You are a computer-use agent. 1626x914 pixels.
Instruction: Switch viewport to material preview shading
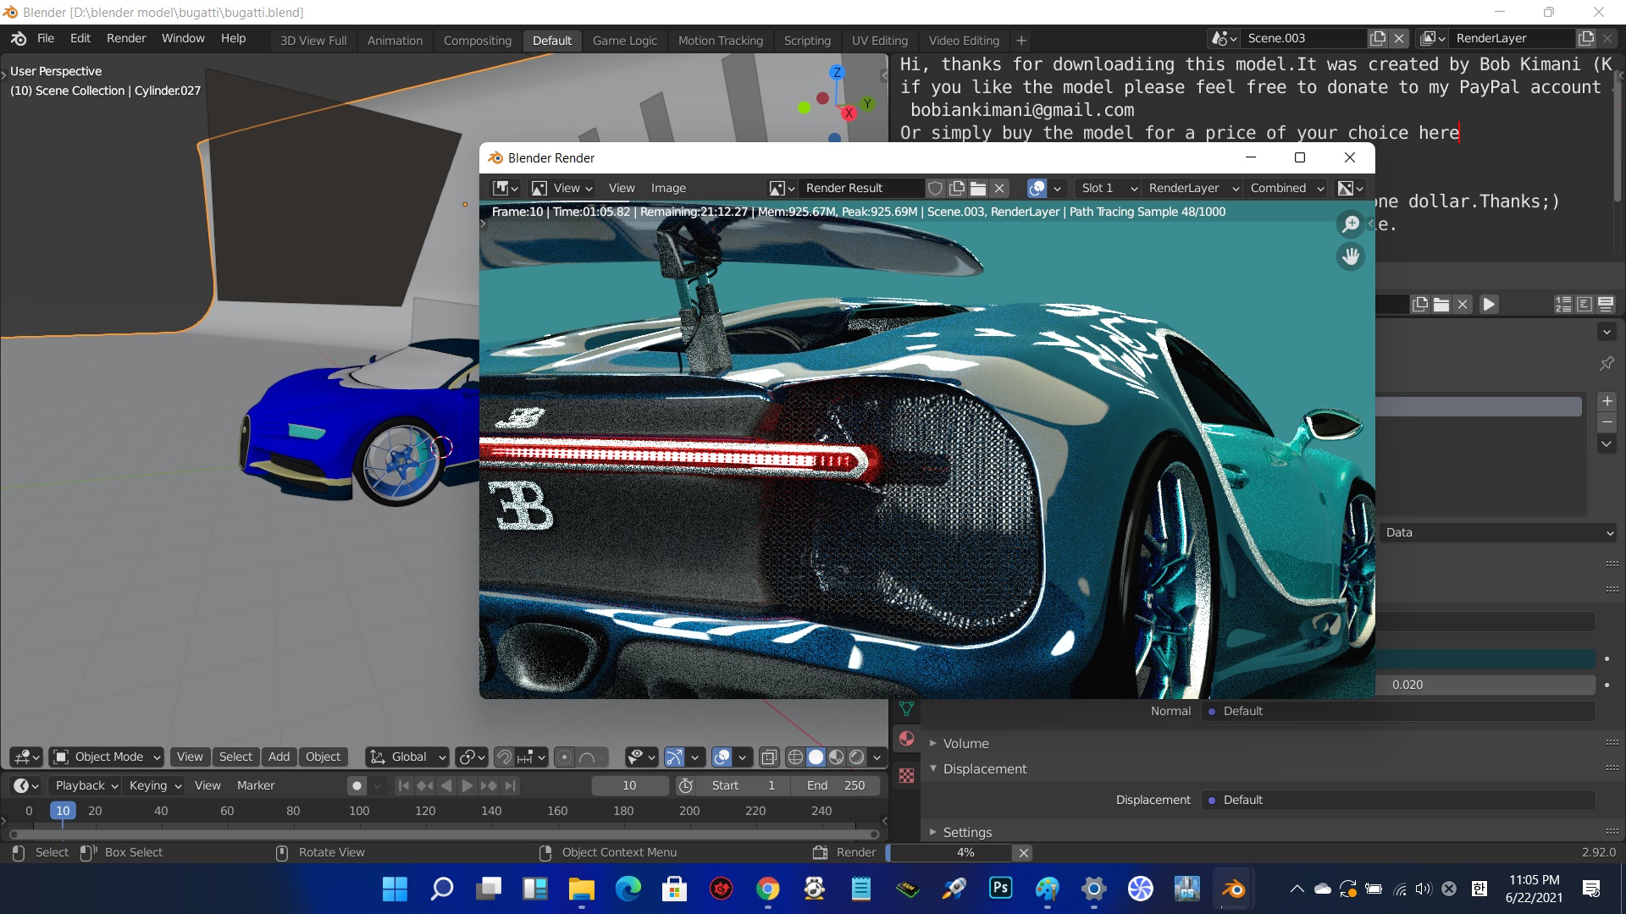[836, 757]
